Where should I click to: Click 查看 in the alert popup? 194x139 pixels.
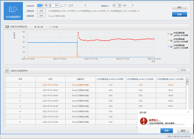tap(166, 131)
